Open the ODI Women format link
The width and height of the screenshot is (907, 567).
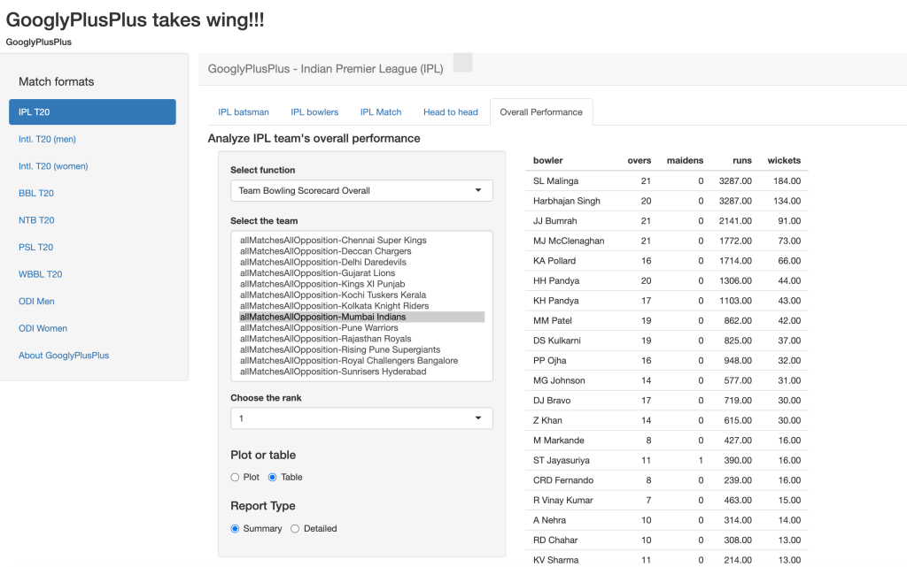click(43, 328)
